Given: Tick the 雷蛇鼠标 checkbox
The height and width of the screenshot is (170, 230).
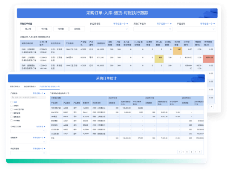Looking at the screenshot, I should coord(11,117).
